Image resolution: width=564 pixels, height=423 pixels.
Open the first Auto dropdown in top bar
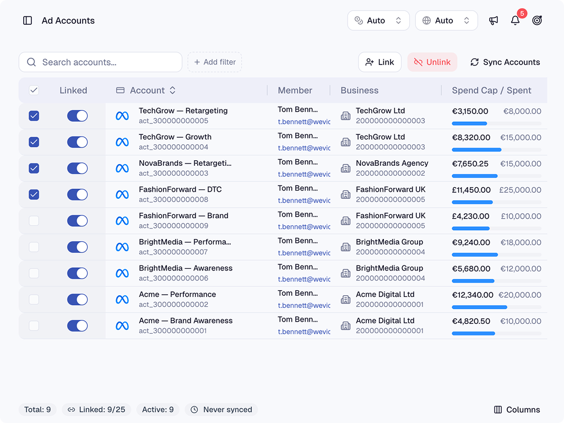[x=378, y=20]
